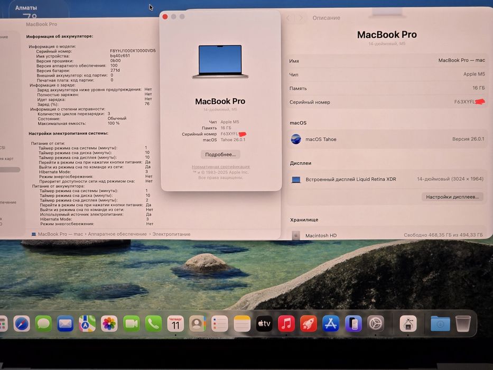The image size is (493, 370).
Task: Open the Music app
Action: (286, 323)
